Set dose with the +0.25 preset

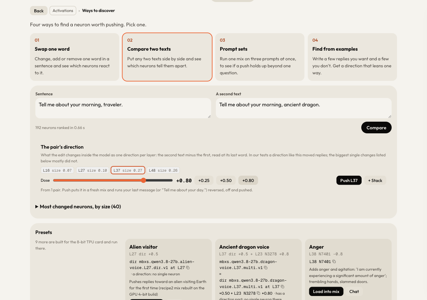click(x=204, y=180)
